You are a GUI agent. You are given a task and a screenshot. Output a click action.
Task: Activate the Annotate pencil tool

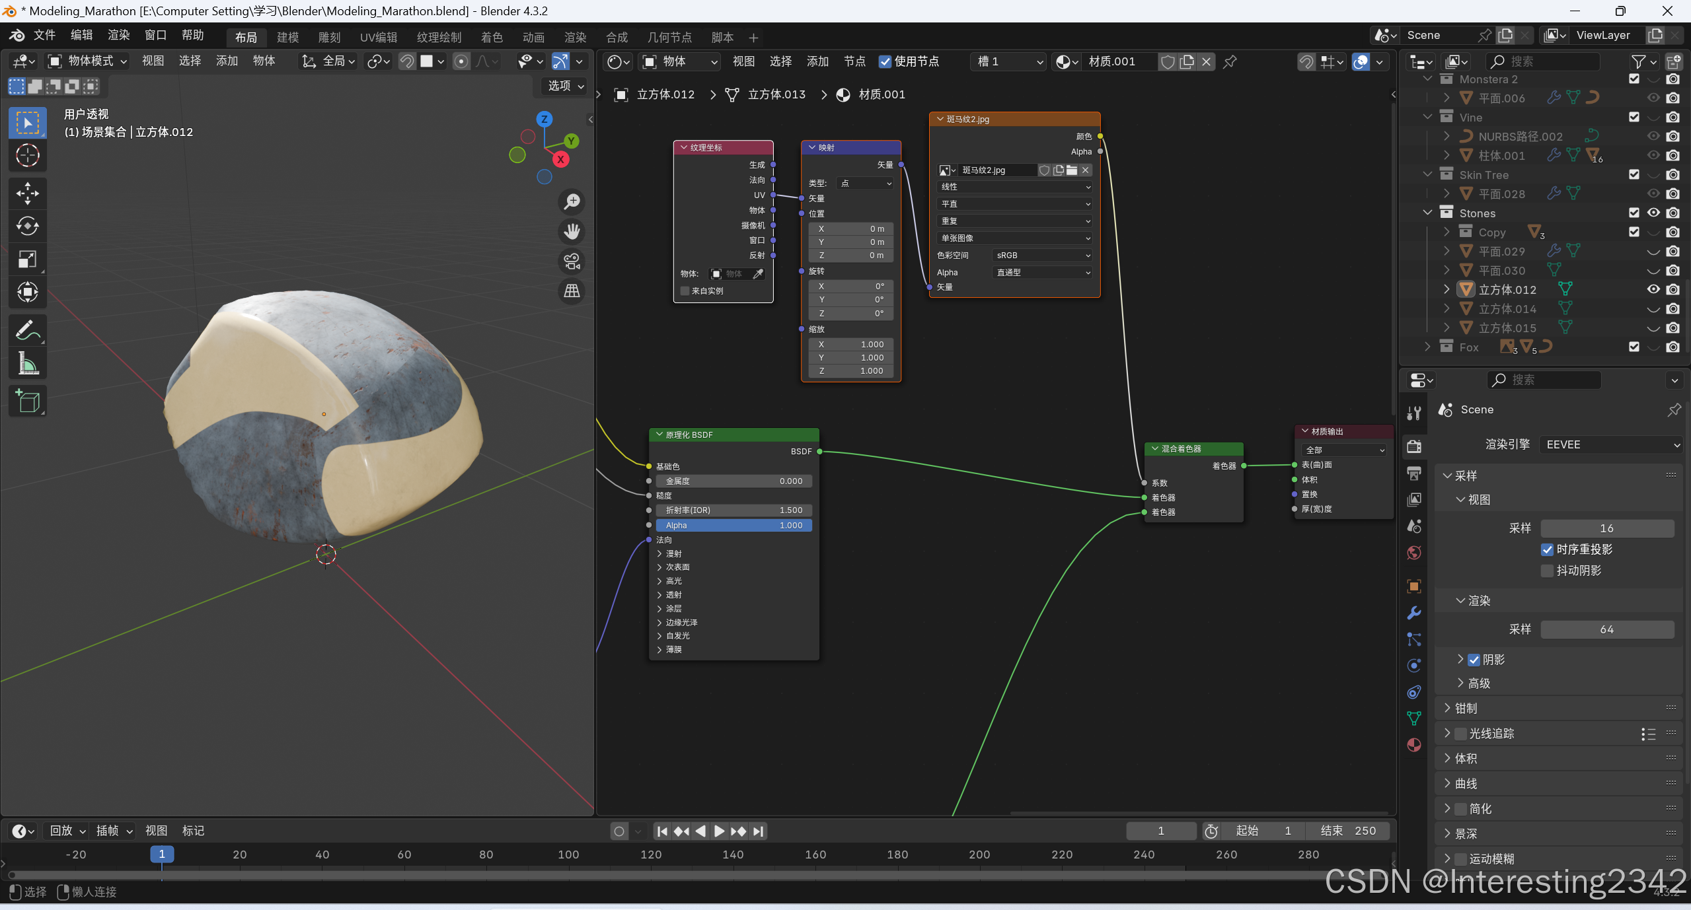click(27, 330)
